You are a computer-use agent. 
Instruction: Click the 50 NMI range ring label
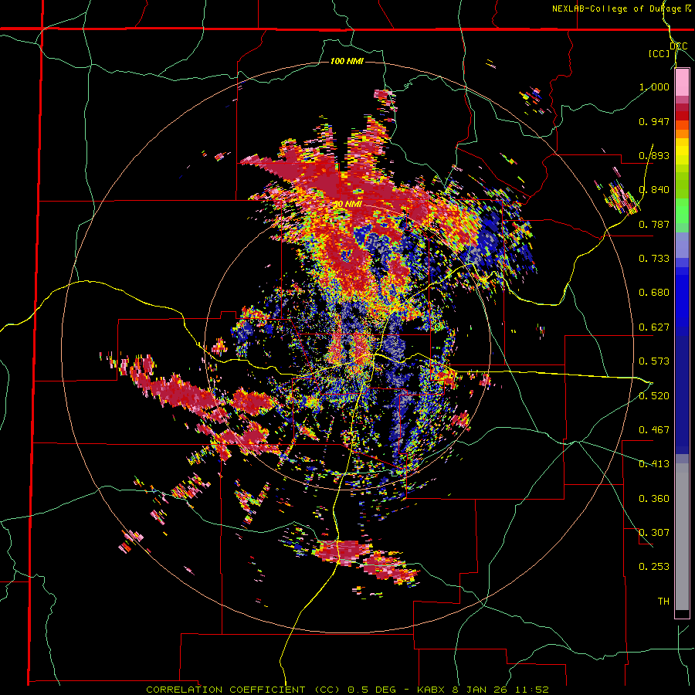[x=347, y=205]
